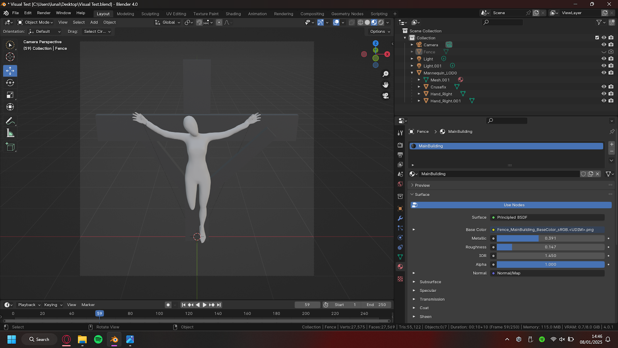The height and width of the screenshot is (348, 618).
Task: Hide the Camera object in outliner
Action: (604, 45)
